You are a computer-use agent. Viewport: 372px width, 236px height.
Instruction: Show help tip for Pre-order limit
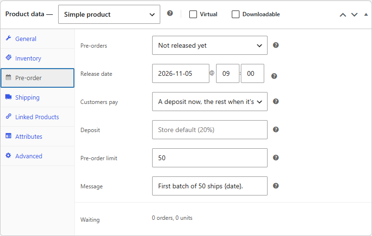point(276,158)
